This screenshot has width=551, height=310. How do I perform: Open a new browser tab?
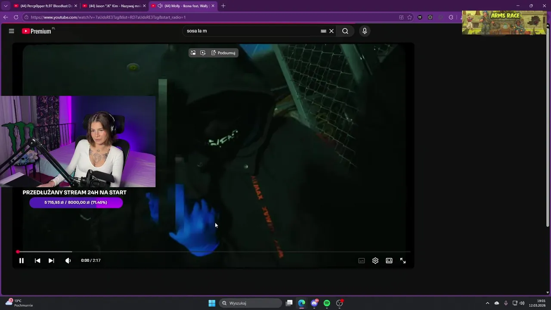[223, 6]
